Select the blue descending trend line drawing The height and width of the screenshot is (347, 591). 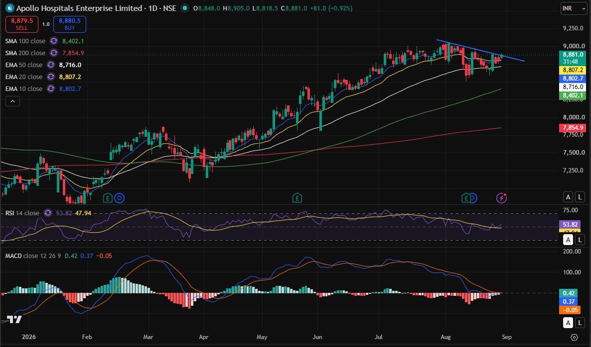tap(480, 50)
